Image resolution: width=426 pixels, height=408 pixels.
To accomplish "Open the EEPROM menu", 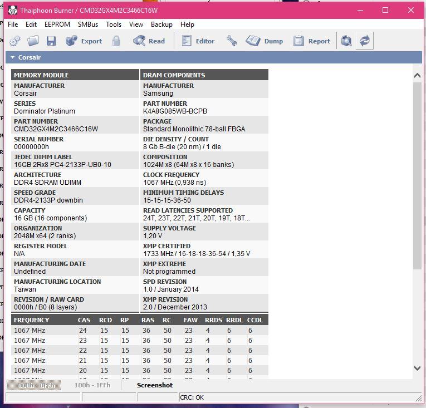I will [57, 24].
